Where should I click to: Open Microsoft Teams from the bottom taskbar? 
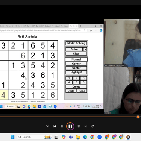tap(71, 137)
